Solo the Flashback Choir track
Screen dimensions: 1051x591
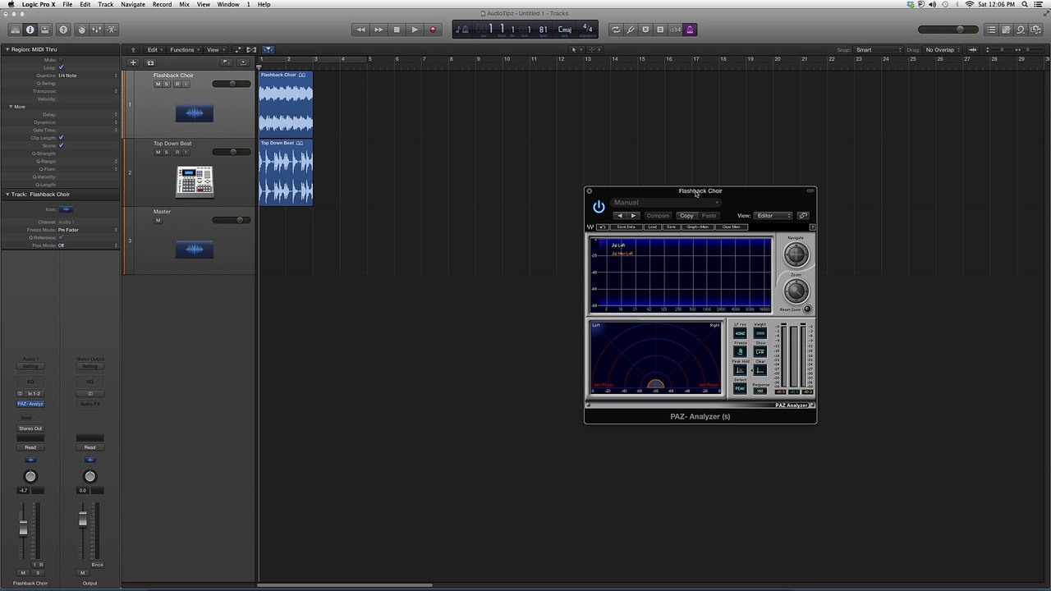tap(167, 84)
